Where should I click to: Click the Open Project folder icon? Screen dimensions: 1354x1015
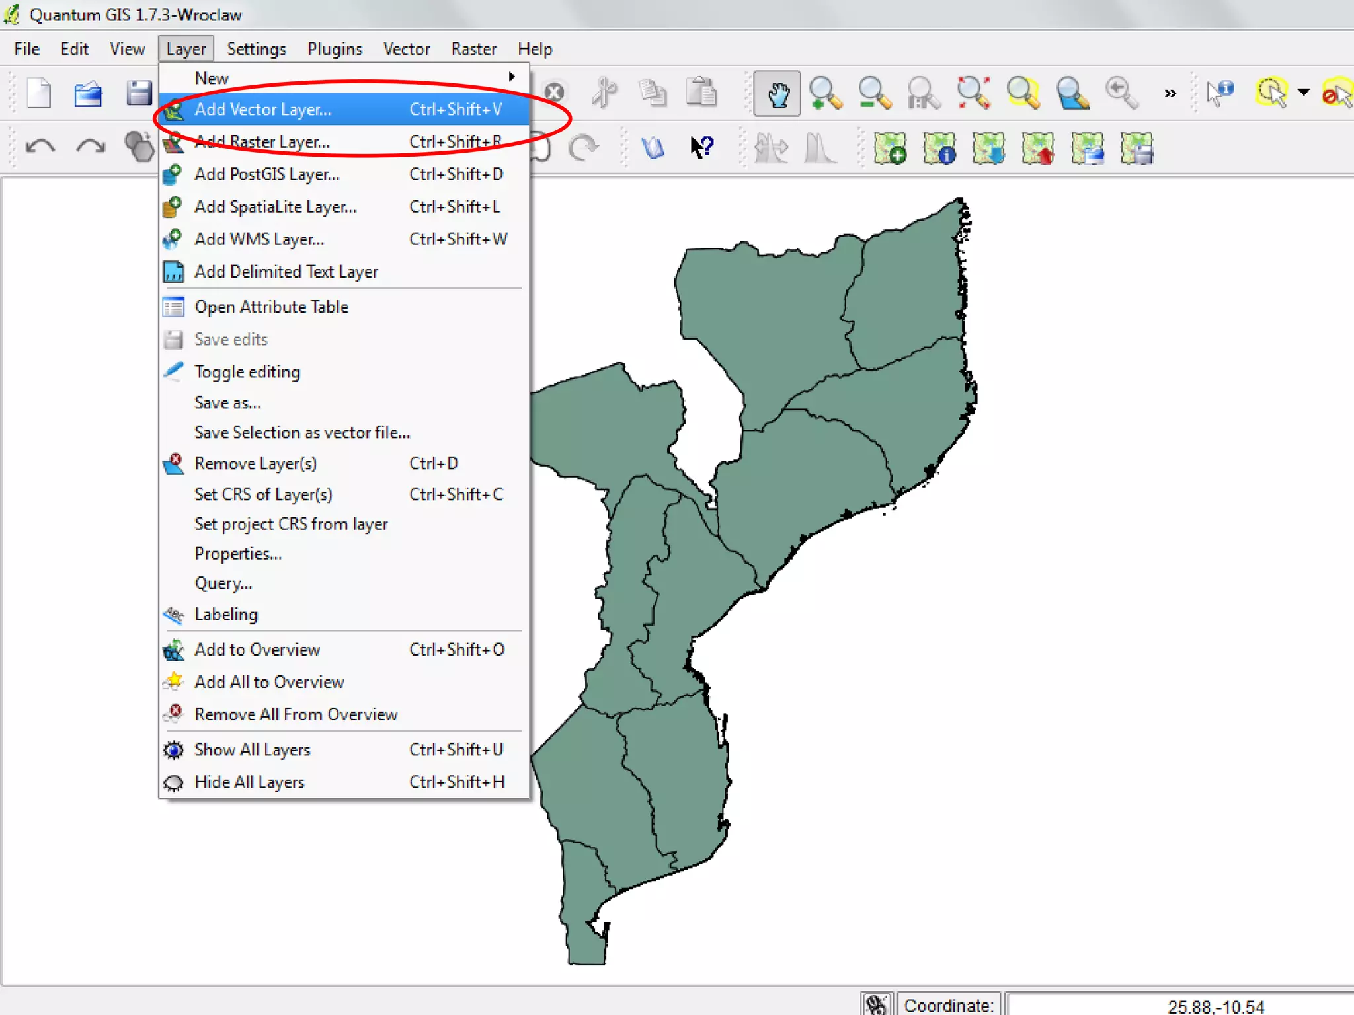point(88,94)
